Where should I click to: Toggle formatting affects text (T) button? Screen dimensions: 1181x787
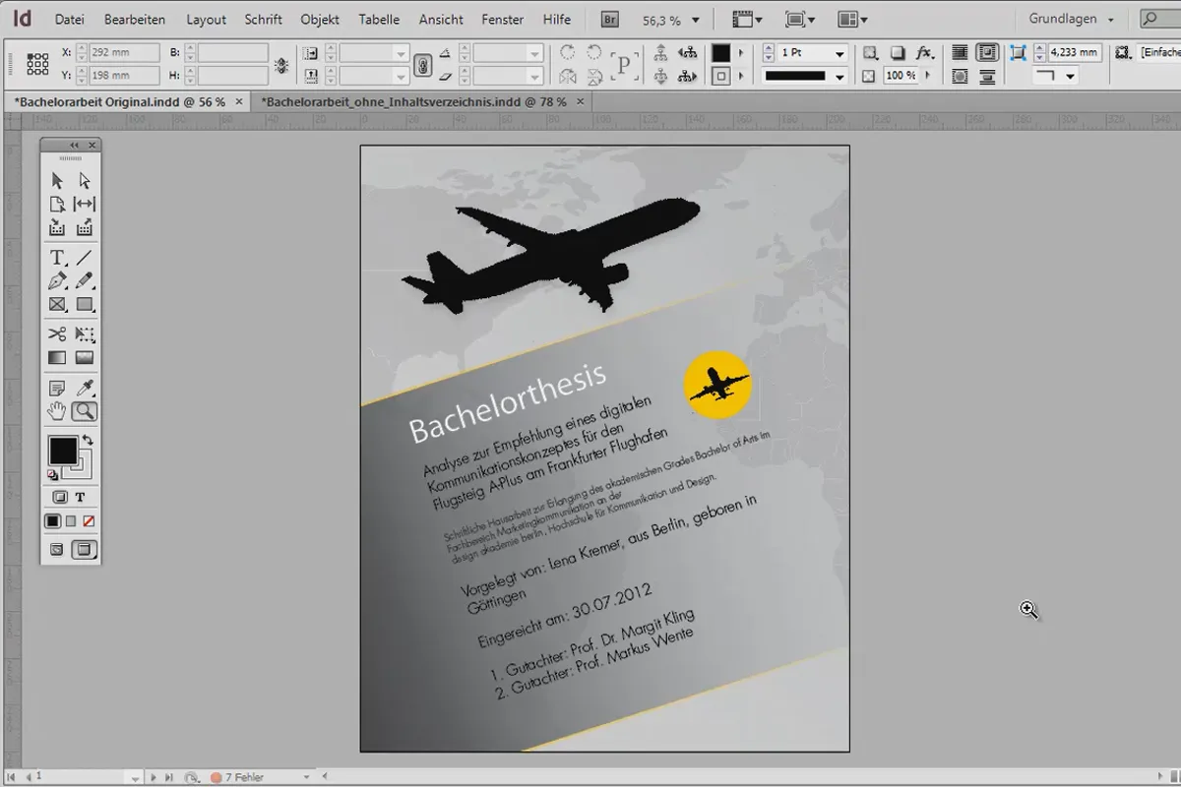[81, 497]
